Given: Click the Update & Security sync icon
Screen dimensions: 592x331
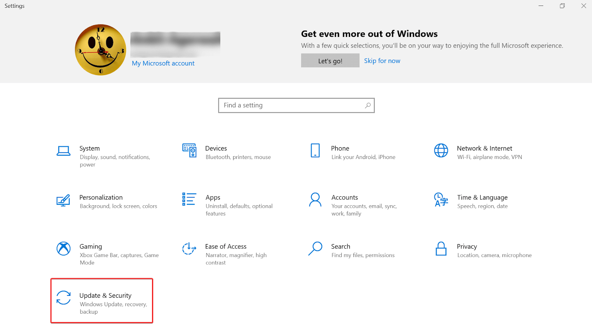Looking at the screenshot, I should [x=64, y=298].
